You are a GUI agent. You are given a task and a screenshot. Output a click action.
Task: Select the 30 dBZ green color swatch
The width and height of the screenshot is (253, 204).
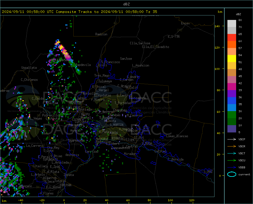[x=232, y=115]
